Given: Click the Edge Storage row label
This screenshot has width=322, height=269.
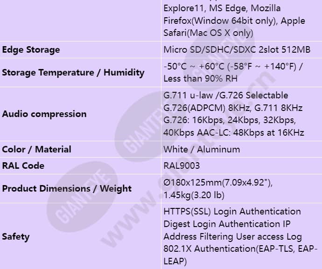Looking at the screenshot, I should tap(31, 50).
